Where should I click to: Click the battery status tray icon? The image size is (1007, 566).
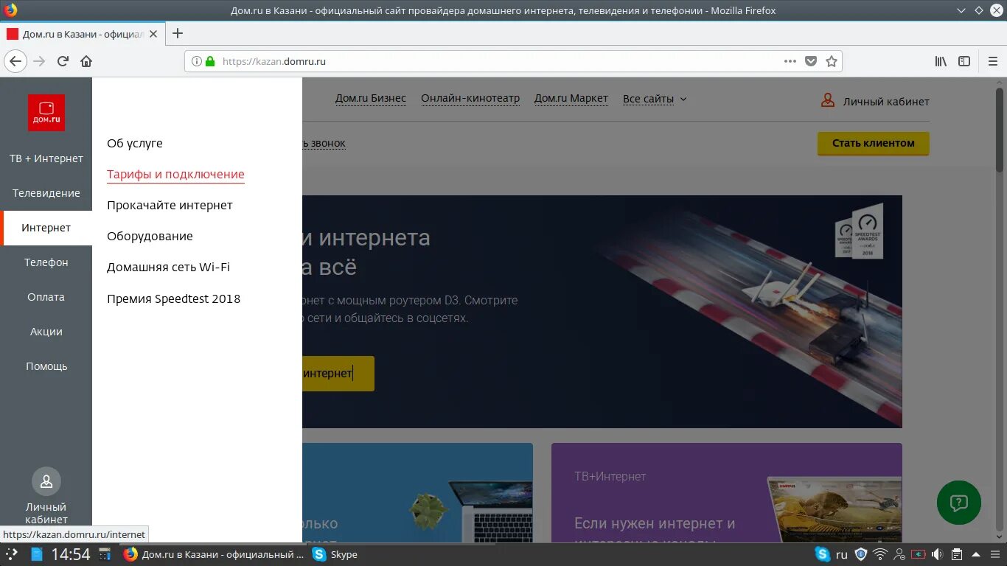coord(919,554)
